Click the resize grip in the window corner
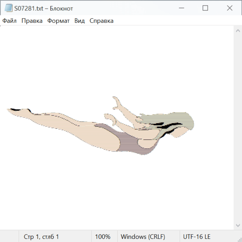242x242 pixels. coord(240,240)
